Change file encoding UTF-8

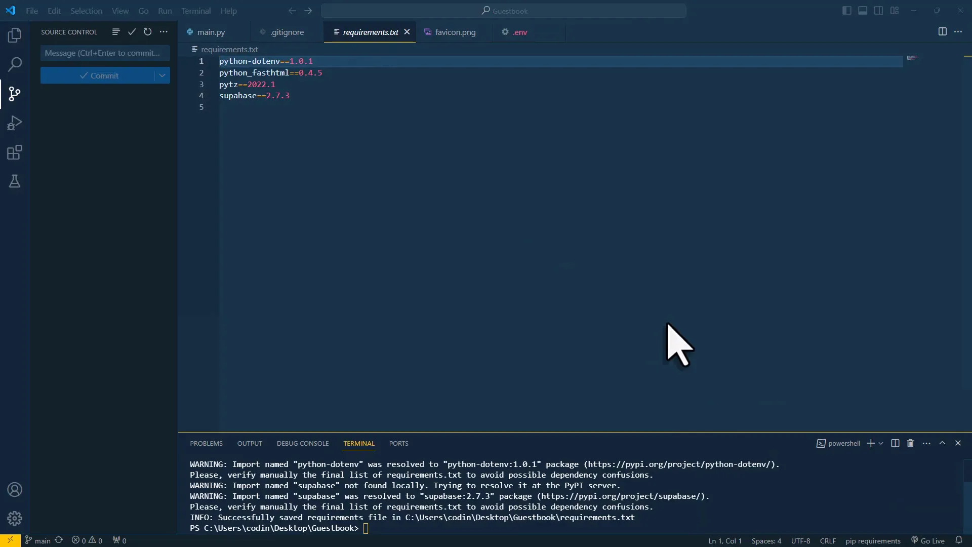click(x=800, y=540)
